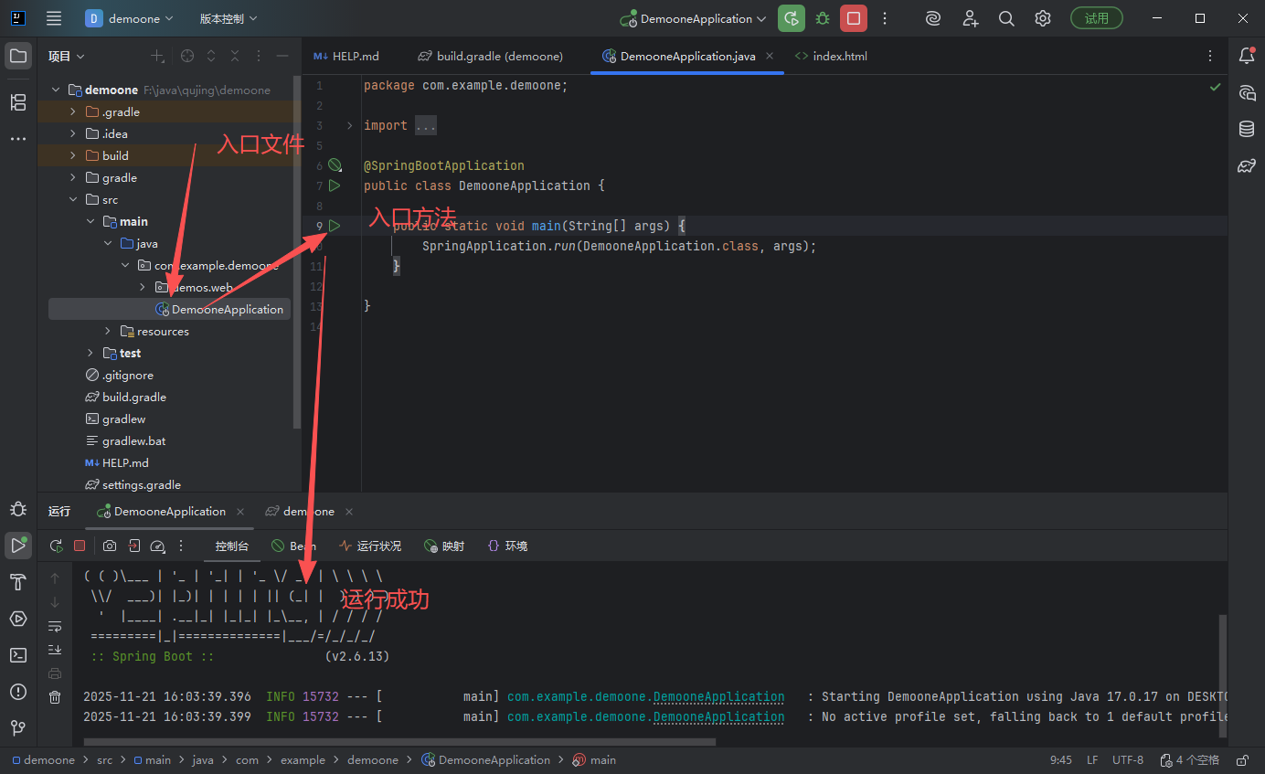Image resolution: width=1265 pixels, height=774 pixels.
Task: Collapse all in project panel
Action: pos(235,57)
